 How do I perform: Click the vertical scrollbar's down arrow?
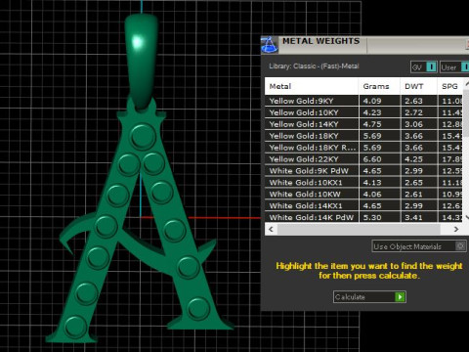pyautogui.click(x=466, y=217)
